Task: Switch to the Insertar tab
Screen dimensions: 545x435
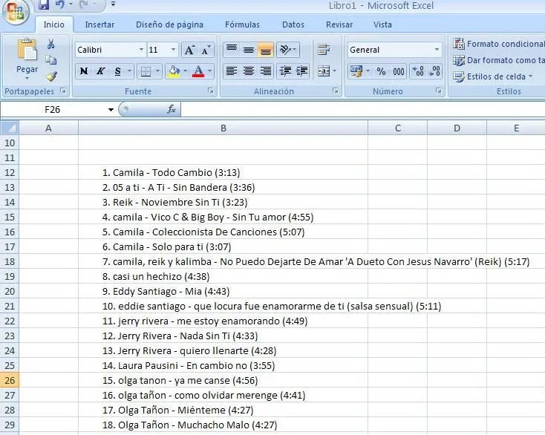Action: click(x=99, y=24)
